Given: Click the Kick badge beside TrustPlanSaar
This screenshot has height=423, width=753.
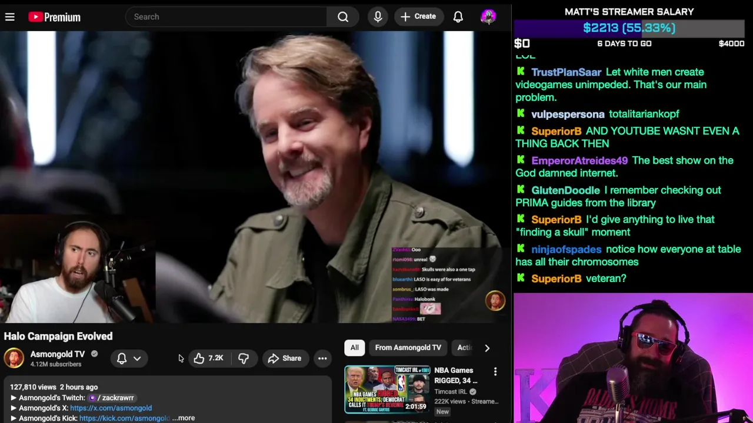Looking at the screenshot, I should click(x=521, y=71).
